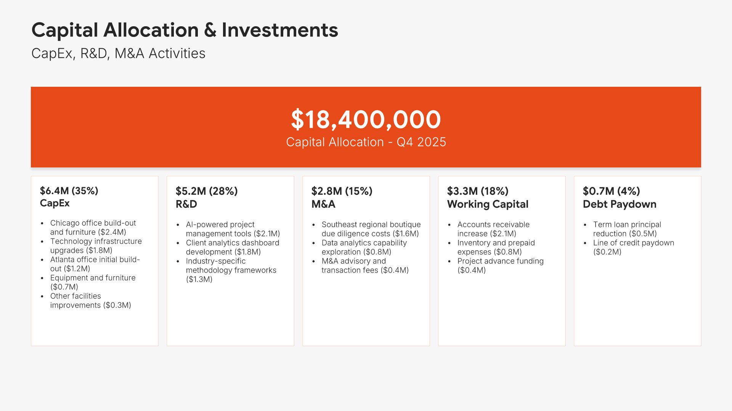The height and width of the screenshot is (411, 732).
Task: Click the Client analytics dashboard development bullet
Action: [232, 247]
